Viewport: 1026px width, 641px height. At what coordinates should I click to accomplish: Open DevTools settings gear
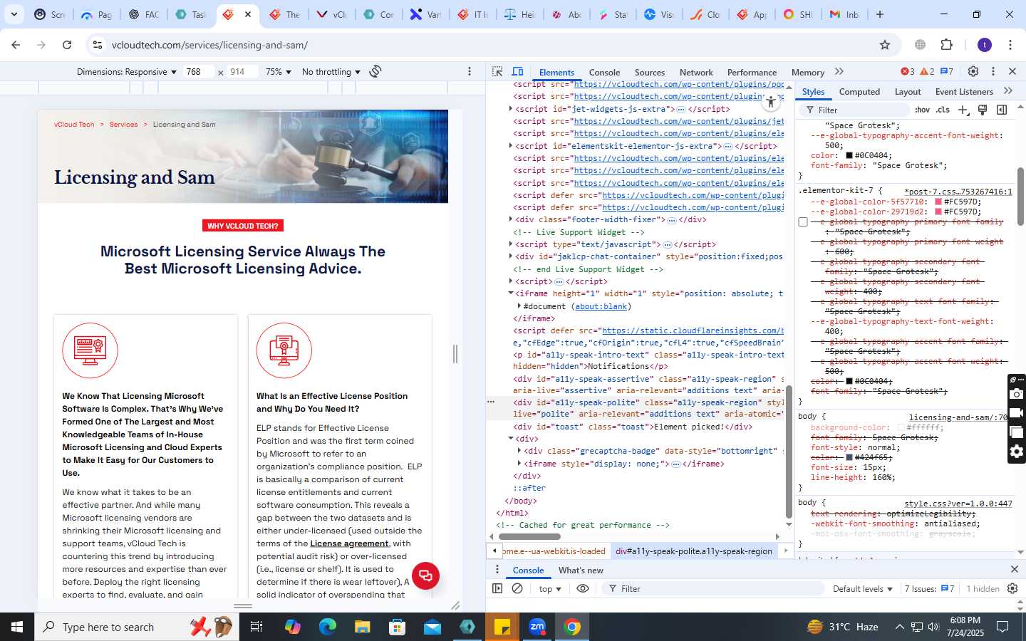[973, 71]
